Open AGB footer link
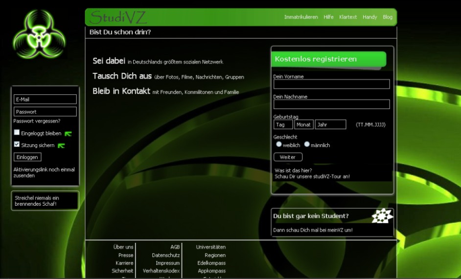Screen dimensions: 461x279 [175, 247]
